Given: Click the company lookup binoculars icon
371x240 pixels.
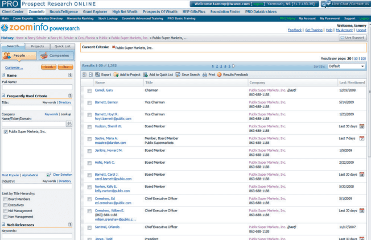Looking at the screenshot, I should pyautogui.click(x=69, y=123).
